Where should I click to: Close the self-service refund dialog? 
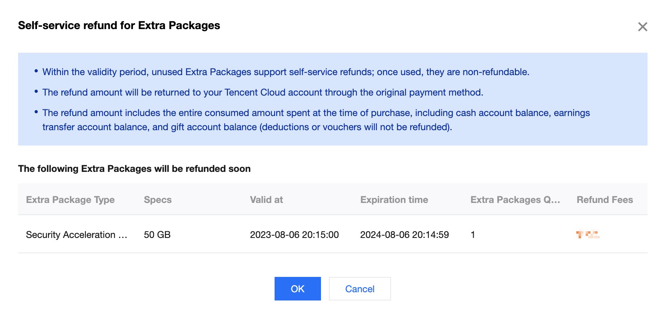tap(642, 27)
